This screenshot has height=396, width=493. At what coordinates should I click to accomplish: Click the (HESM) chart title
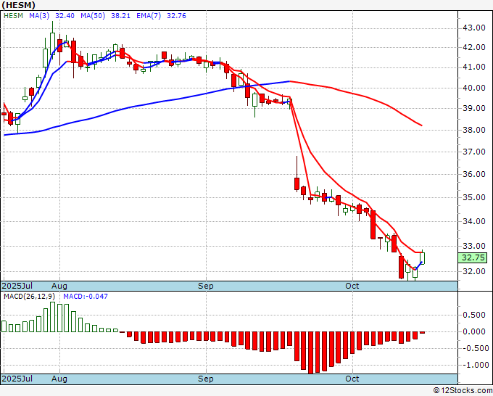tap(19, 5)
